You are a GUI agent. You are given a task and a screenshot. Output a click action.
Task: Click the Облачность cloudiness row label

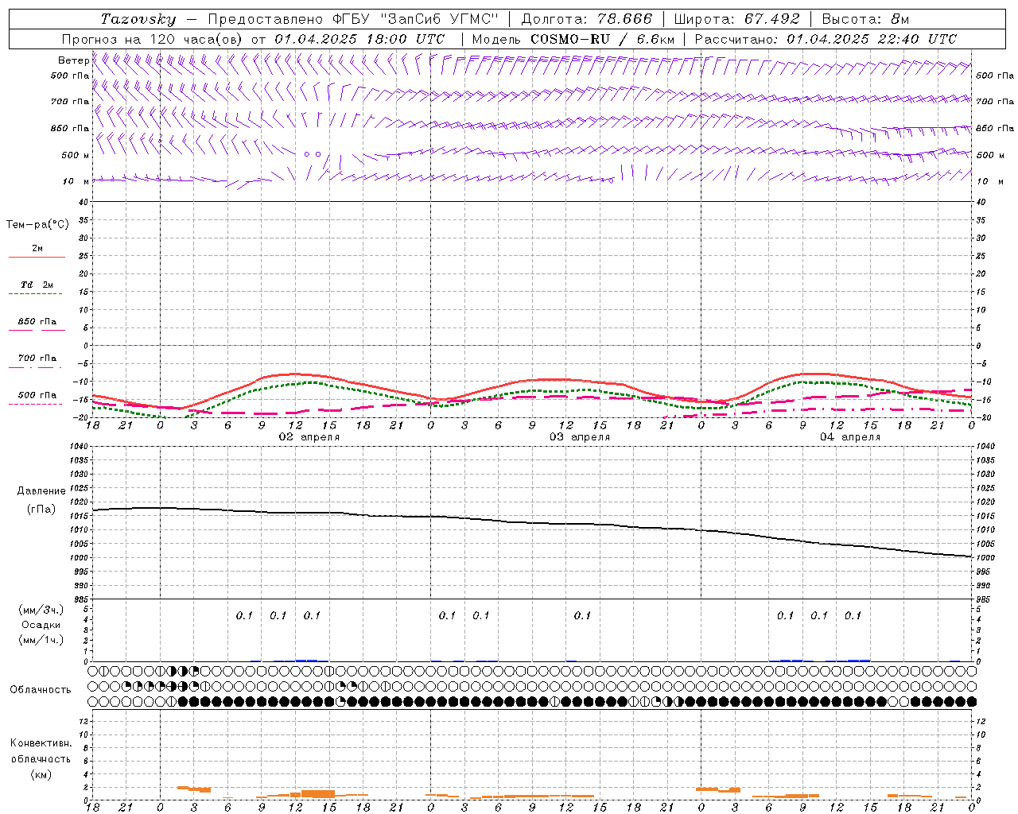41,689
